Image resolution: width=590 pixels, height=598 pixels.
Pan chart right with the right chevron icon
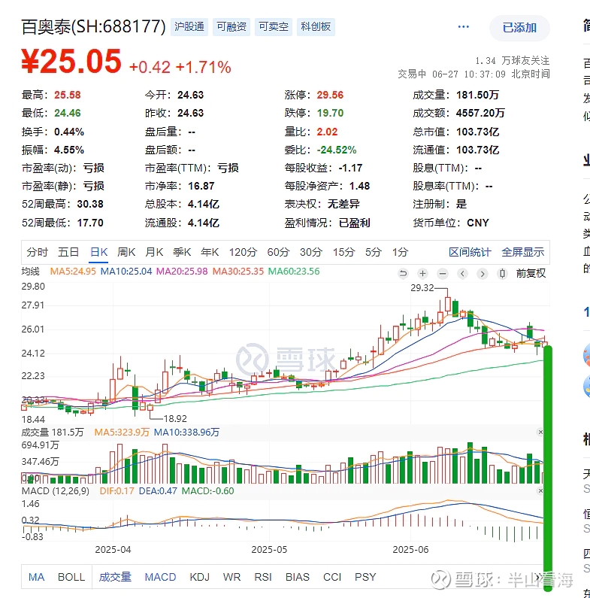[x=483, y=274]
